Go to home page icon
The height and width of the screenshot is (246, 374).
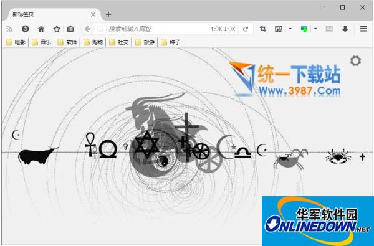[x=41, y=29]
